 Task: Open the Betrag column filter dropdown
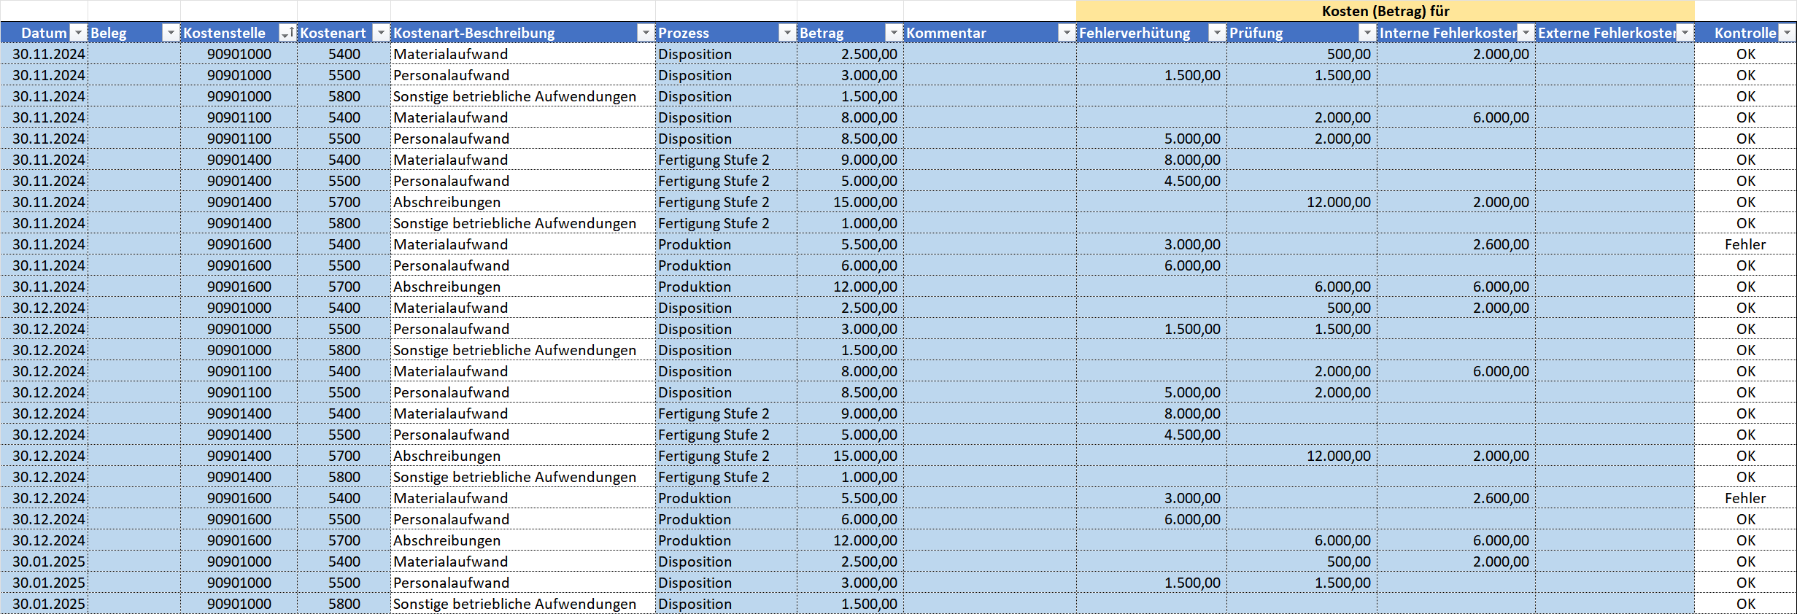(x=894, y=33)
